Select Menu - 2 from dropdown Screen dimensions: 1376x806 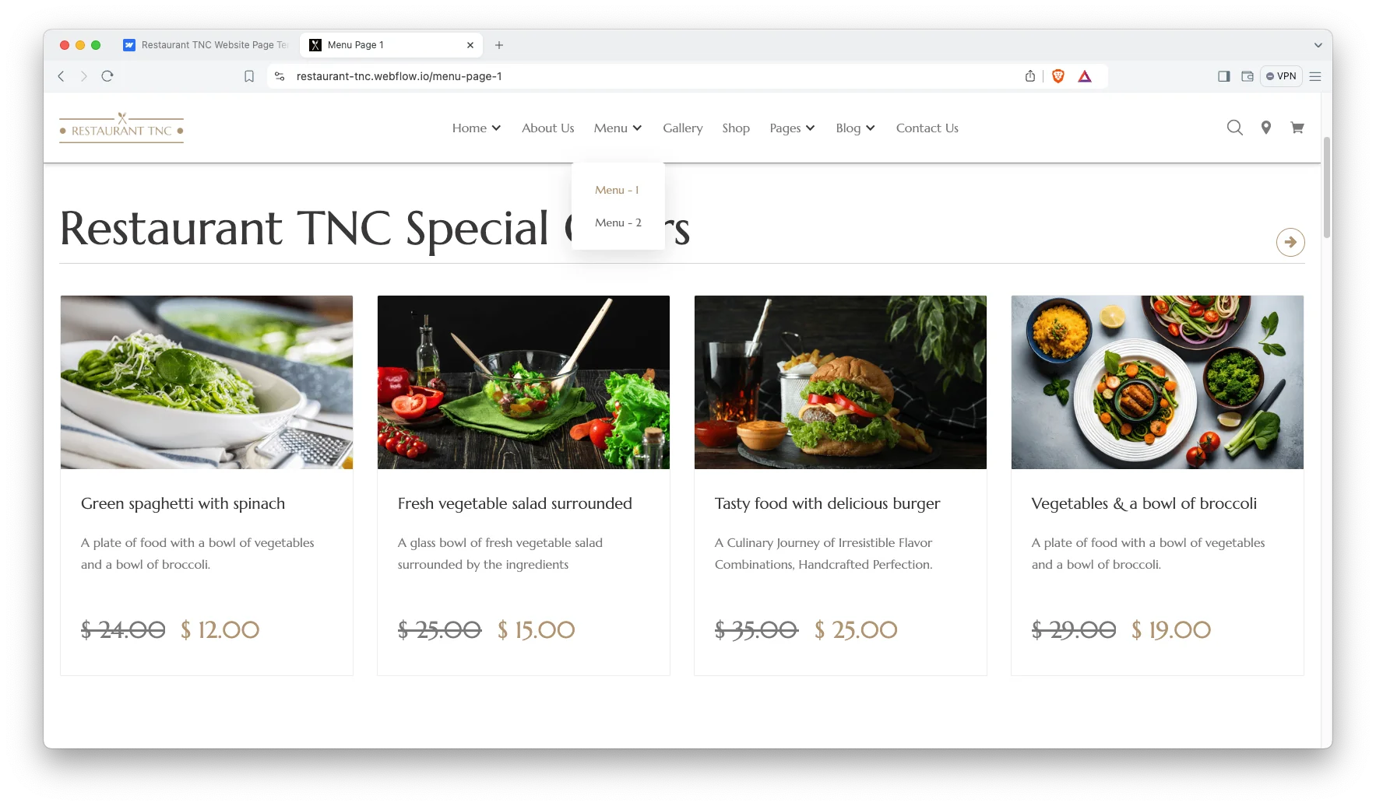pyautogui.click(x=618, y=223)
